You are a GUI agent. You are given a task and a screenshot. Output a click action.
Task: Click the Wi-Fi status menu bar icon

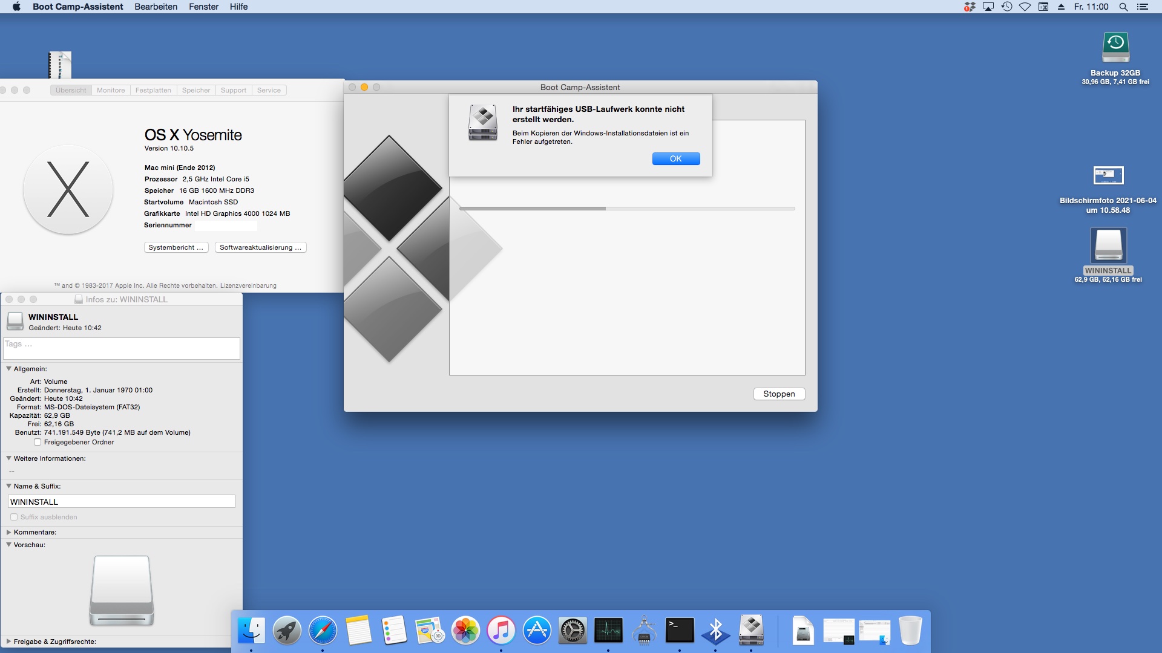coord(1025,7)
